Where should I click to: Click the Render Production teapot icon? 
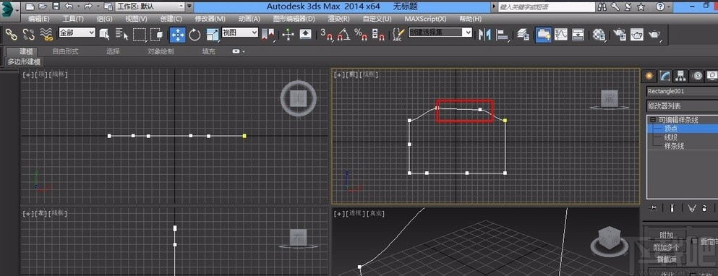click(655, 35)
